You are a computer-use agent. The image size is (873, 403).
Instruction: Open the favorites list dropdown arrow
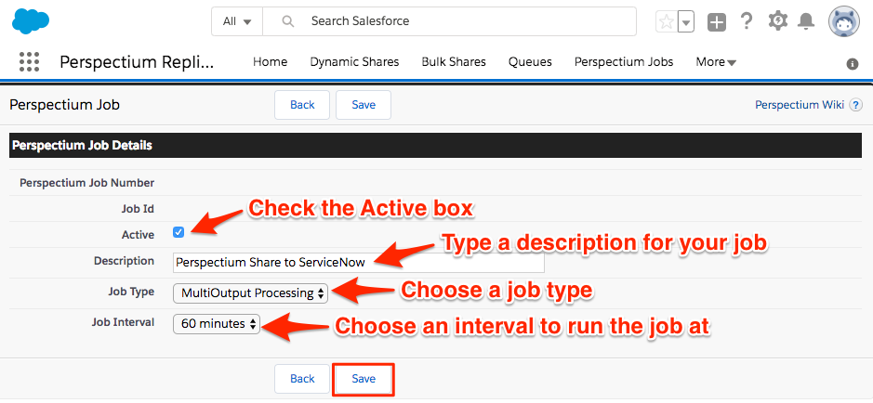(x=686, y=21)
